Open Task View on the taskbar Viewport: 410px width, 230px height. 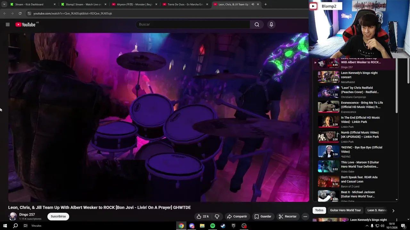[x=25, y=226]
